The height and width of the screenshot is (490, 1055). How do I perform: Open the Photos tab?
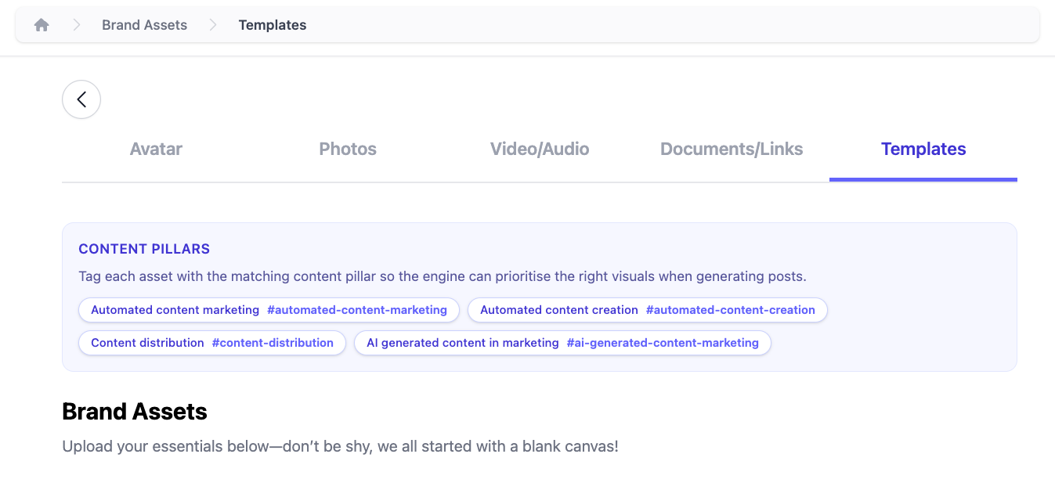348,149
